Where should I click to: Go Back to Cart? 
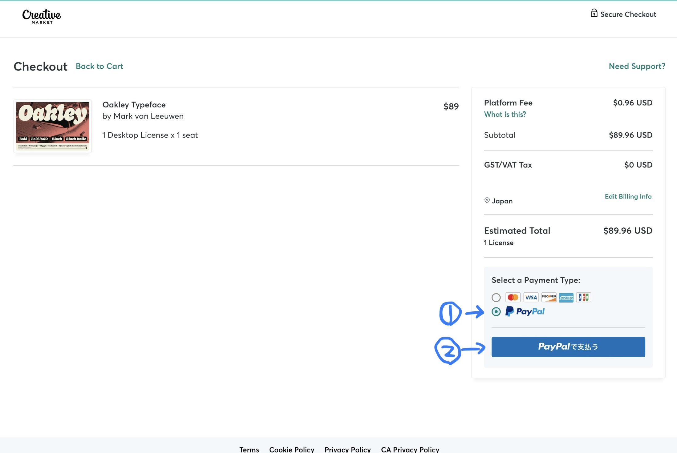pyautogui.click(x=99, y=66)
